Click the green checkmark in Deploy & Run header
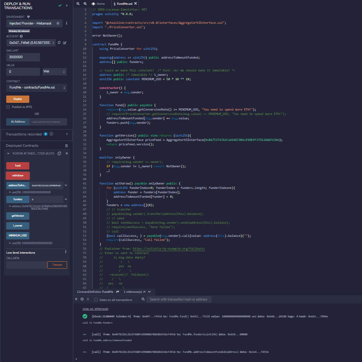Image resolution: width=362 pixels, height=362 pixels. (x=60, y=5)
